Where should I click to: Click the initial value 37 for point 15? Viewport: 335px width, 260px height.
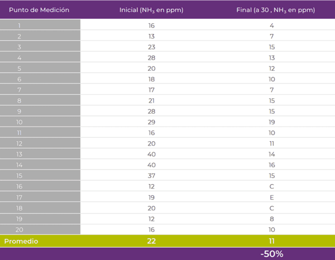point(151,176)
